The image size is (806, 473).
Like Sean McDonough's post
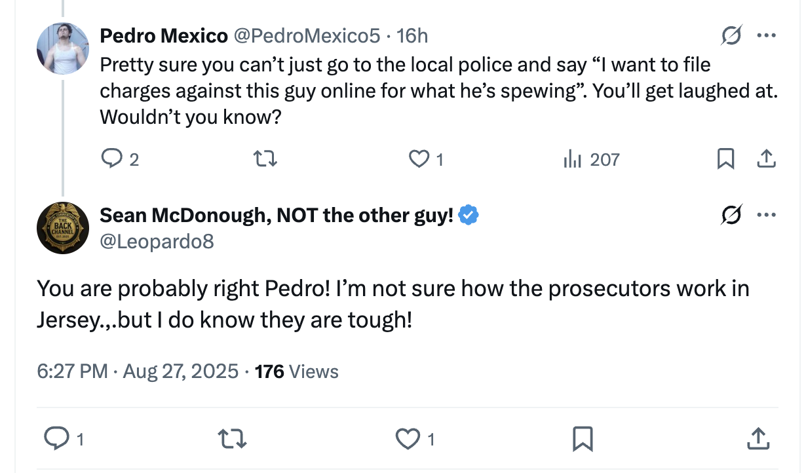(408, 439)
